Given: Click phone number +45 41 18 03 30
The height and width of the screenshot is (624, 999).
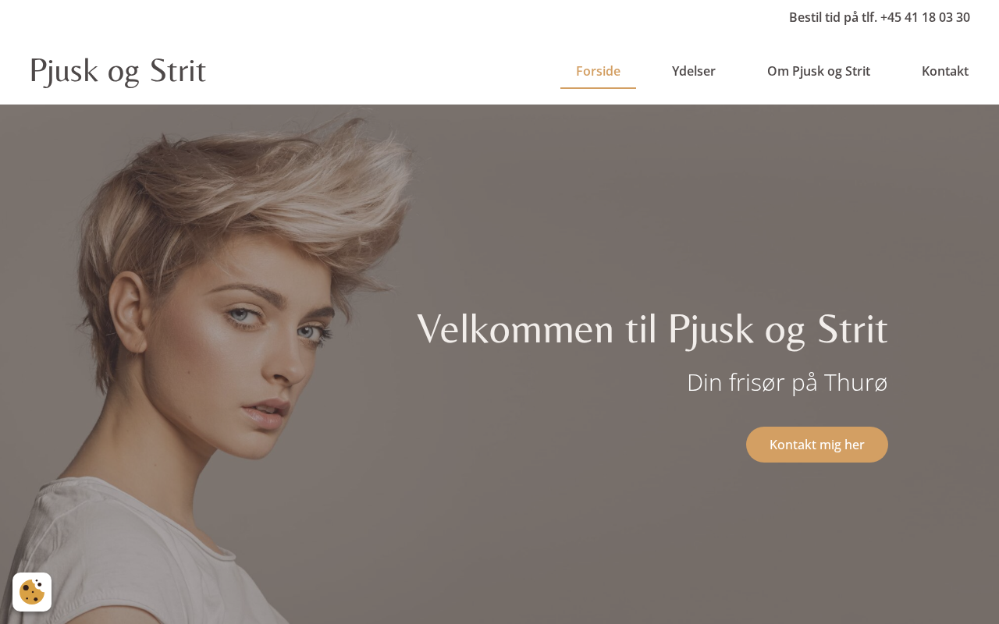Looking at the screenshot, I should click(x=925, y=17).
